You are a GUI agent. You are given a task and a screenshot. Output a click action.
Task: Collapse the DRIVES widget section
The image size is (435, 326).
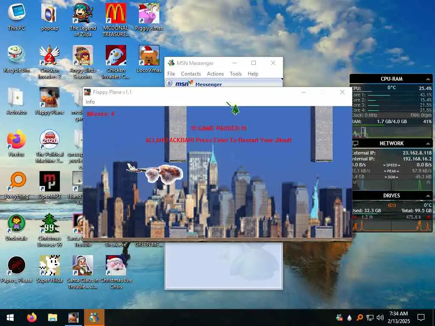point(428,196)
